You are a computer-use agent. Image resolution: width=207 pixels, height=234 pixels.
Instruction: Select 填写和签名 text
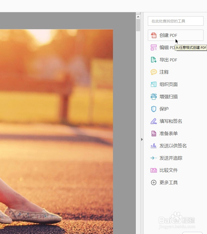(x=171, y=121)
